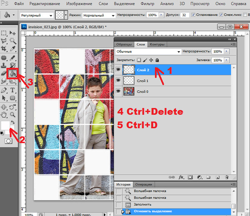The width and height of the screenshot is (250, 216).
Task: Select the Eraser tool
Action: coord(4,73)
